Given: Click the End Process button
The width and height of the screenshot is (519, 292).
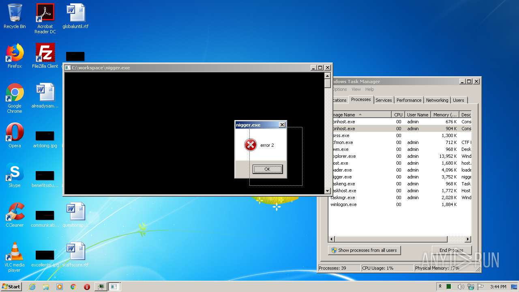Looking at the screenshot, I should point(451,250).
